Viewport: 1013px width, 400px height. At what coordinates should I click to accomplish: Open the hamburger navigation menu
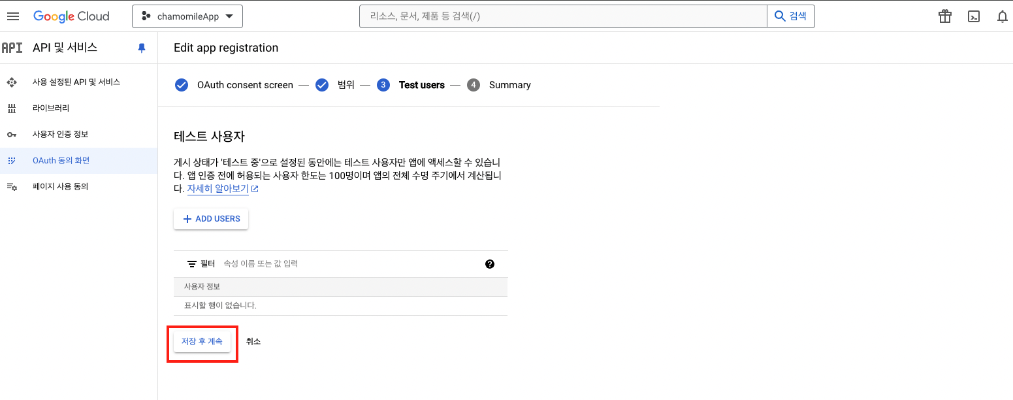click(x=13, y=16)
